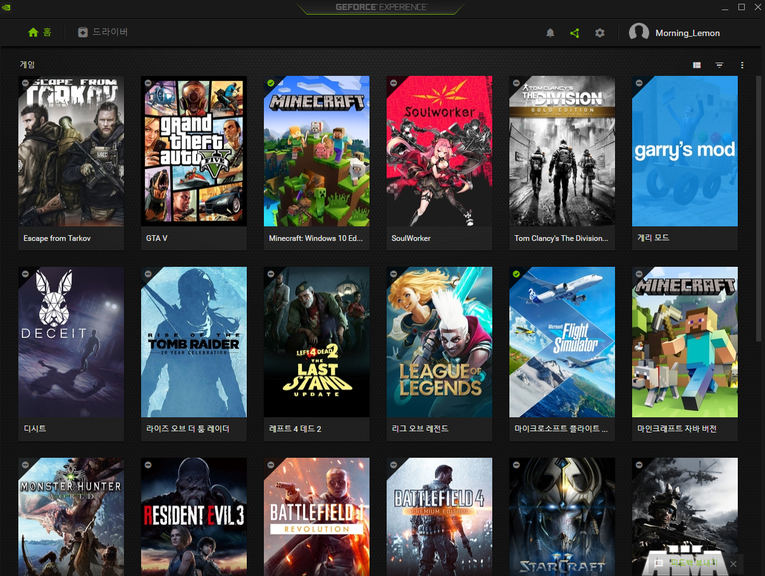Viewport: 765px width, 576px height.
Task: Open the share overlay icon
Action: pyautogui.click(x=575, y=33)
